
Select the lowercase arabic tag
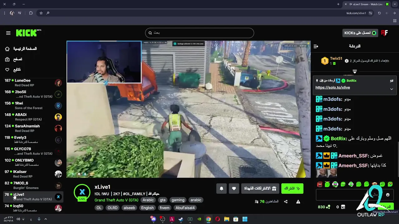click(x=196, y=200)
